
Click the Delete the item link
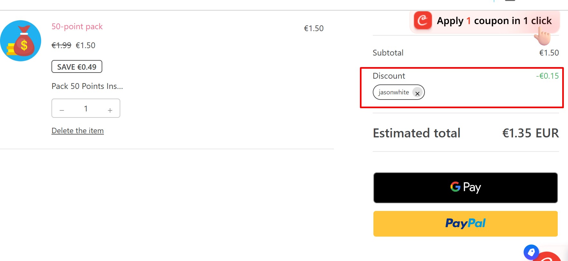(78, 130)
